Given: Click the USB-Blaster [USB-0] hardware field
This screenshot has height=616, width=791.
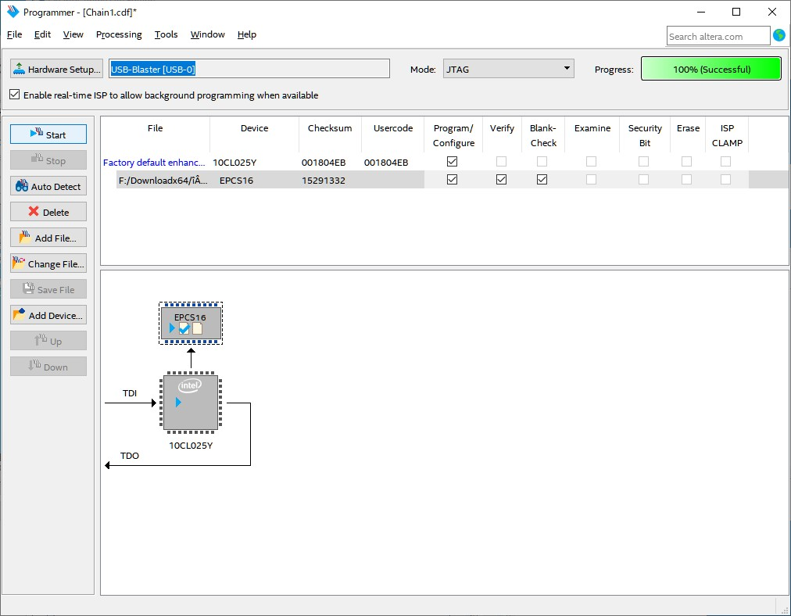Looking at the screenshot, I should 249,69.
